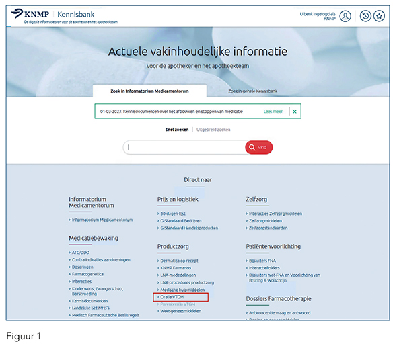
Task: Open the history clock icon
Action: (365, 16)
